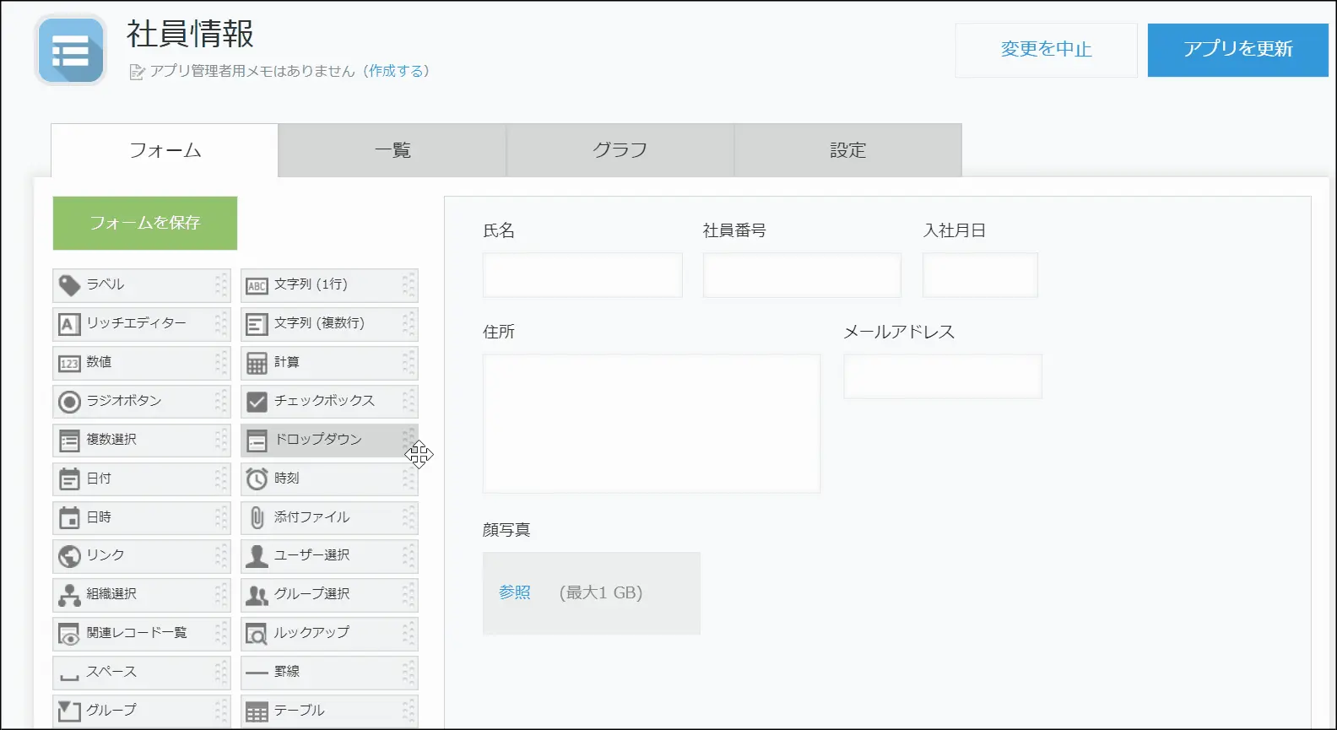Select the Rich Editor (リッチエディター) icon
Image resolution: width=1337 pixels, height=730 pixels.
click(69, 324)
